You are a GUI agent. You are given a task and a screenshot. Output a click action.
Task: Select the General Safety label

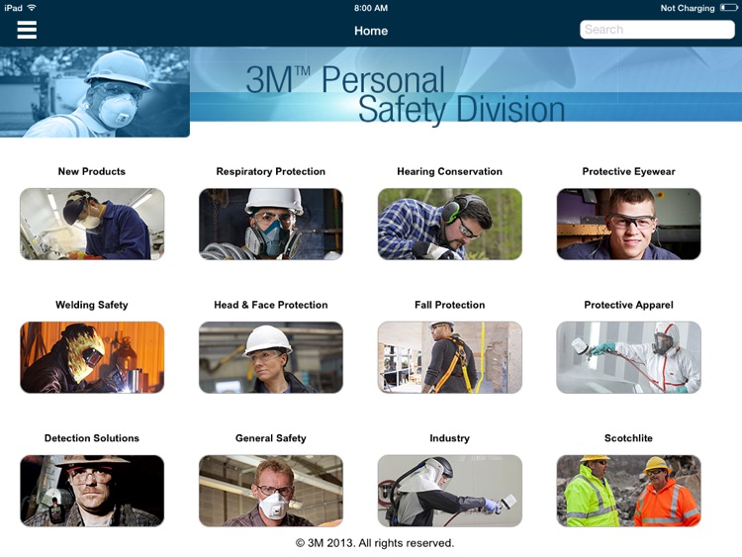(x=271, y=438)
